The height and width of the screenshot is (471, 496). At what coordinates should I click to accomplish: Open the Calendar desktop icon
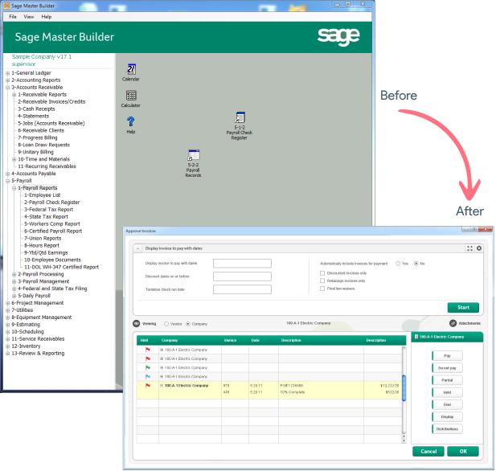(131, 72)
